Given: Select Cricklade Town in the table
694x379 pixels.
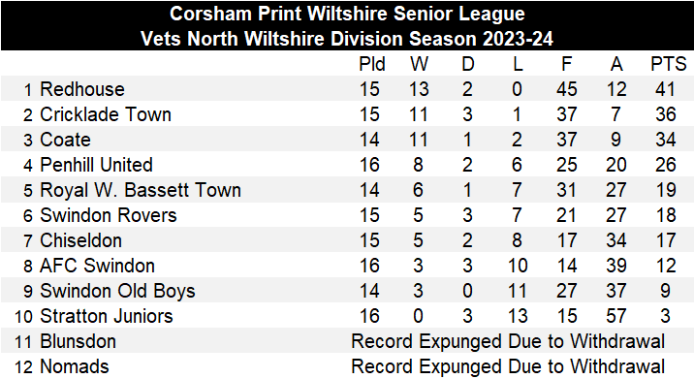Looking at the screenshot, I should 106,114.
